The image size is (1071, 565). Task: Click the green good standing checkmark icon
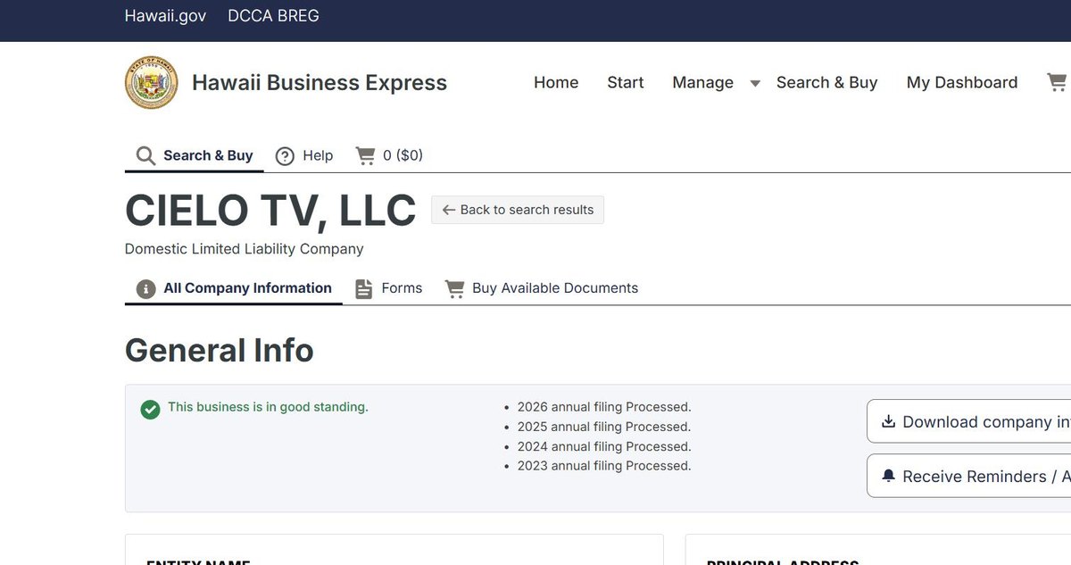point(150,410)
